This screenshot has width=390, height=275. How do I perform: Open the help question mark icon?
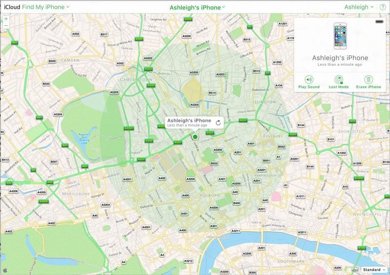tap(383, 7)
